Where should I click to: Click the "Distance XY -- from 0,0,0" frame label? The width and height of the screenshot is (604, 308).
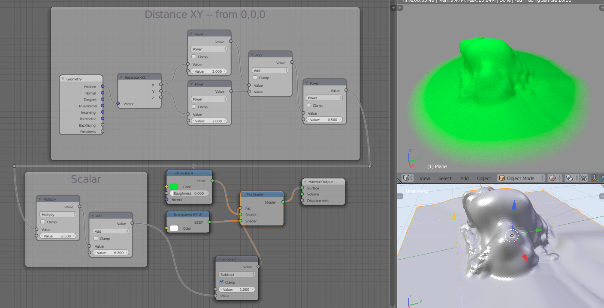(x=205, y=15)
